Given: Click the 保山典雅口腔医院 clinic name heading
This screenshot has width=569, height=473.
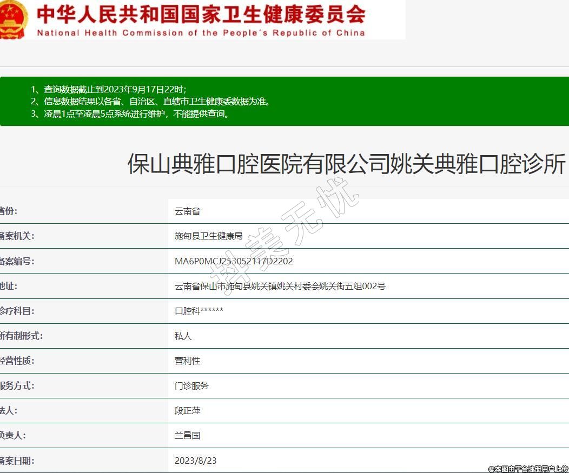Looking at the screenshot, I should (346, 164).
